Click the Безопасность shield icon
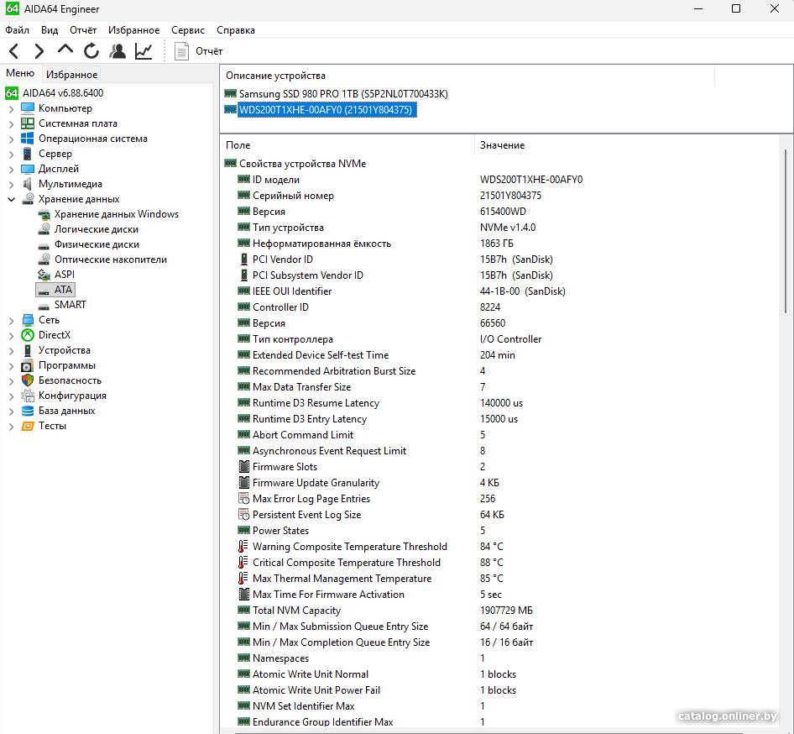The width and height of the screenshot is (794, 734). click(x=28, y=380)
